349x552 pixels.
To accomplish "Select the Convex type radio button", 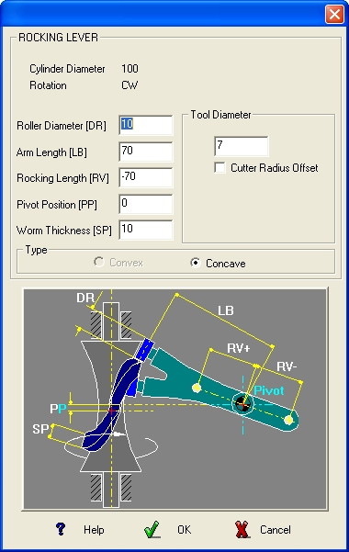I will 99,262.
